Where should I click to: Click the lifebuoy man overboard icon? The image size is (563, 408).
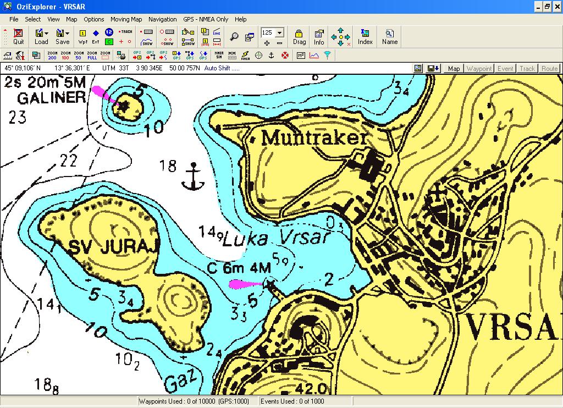285,56
